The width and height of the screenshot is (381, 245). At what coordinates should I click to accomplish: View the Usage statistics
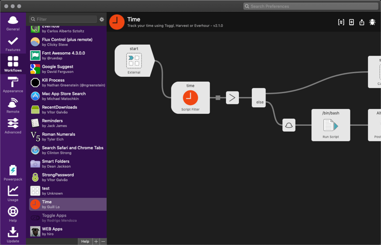click(x=13, y=194)
